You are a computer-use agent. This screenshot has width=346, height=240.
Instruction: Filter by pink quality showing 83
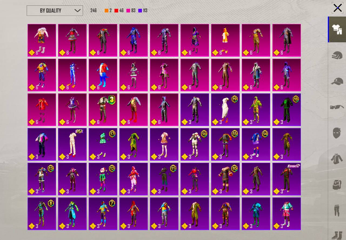pyautogui.click(x=131, y=11)
